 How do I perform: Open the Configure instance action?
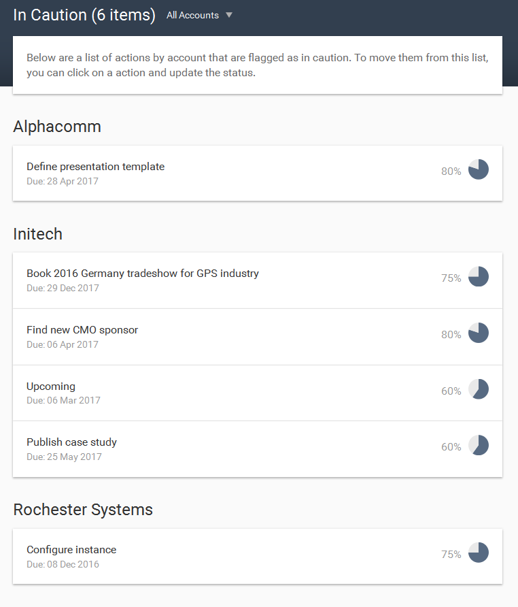(258, 556)
